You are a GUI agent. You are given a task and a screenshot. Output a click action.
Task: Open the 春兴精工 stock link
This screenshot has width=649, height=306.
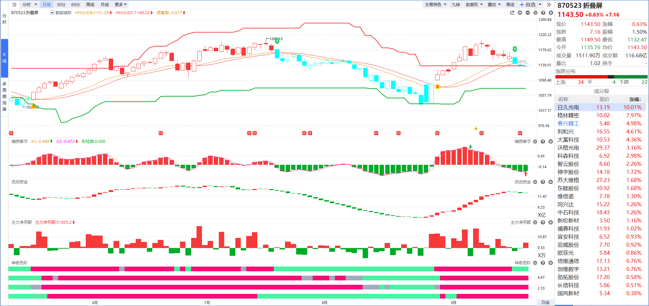[x=568, y=124]
